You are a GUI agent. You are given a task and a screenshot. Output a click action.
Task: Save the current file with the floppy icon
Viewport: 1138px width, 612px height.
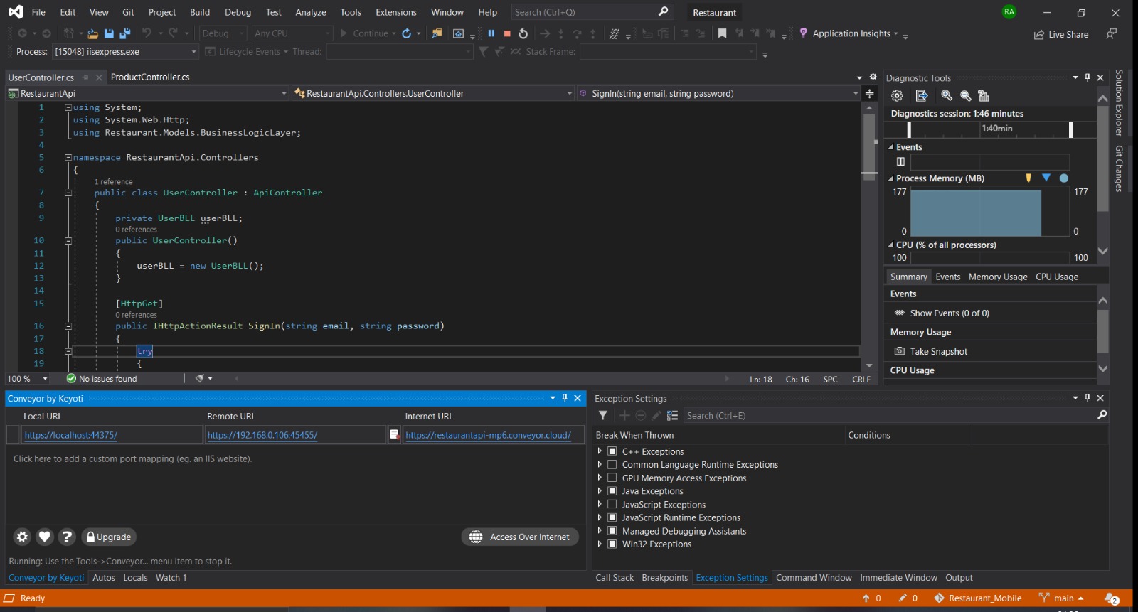[x=109, y=33]
